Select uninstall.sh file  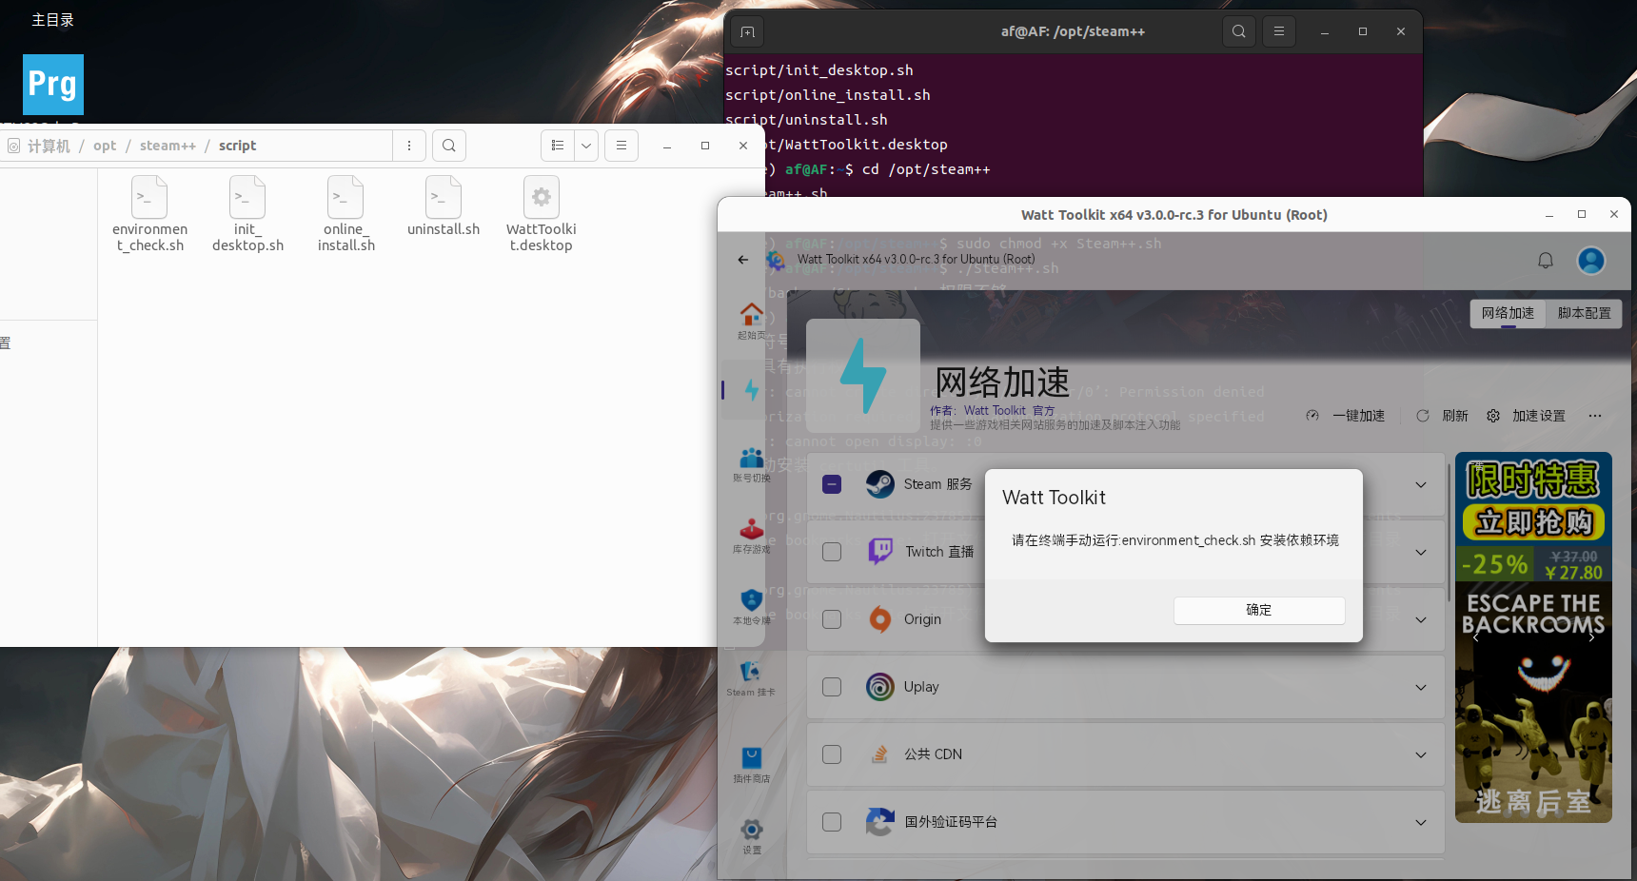(444, 207)
